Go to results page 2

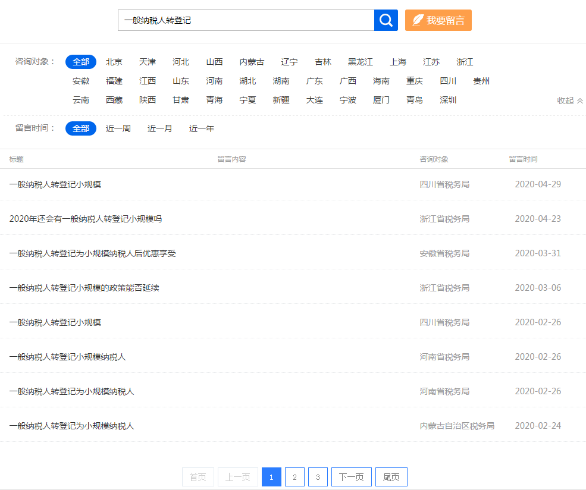click(x=294, y=477)
